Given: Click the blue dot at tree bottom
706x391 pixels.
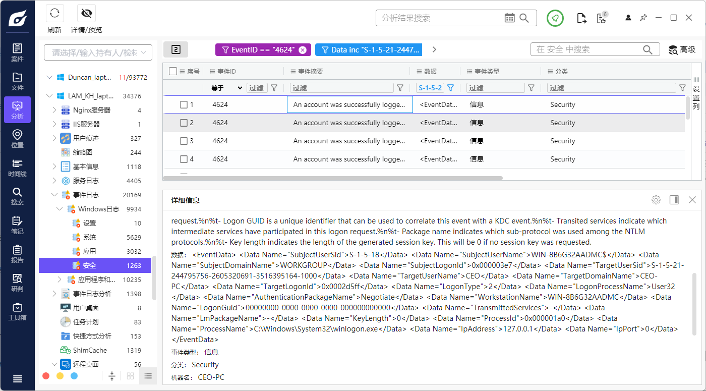Looking at the screenshot, I should [74, 376].
